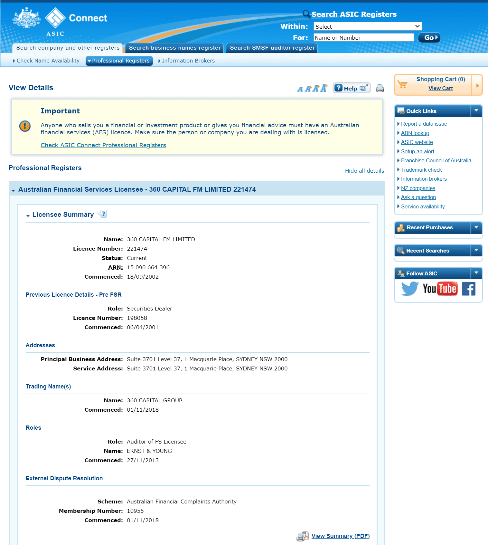The height and width of the screenshot is (545, 488).
Task: Open Trademark check quick link
Action: [421, 170]
